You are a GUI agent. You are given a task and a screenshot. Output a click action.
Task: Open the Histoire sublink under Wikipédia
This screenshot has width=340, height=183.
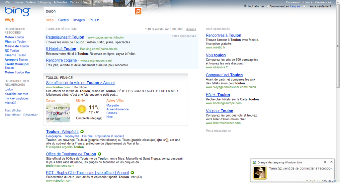tap(87, 136)
